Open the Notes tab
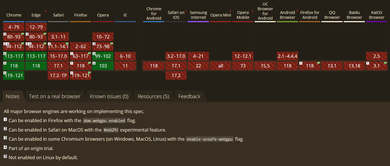The width and height of the screenshot is (390, 166). pyautogui.click(x=13, y=96)
